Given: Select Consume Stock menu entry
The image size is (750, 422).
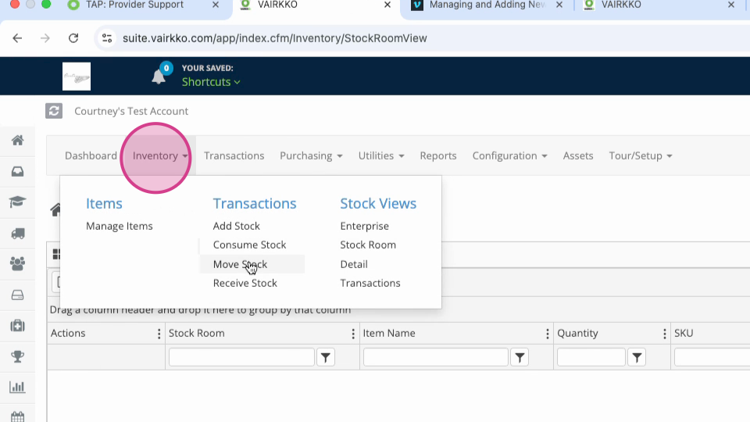Looking at the screenshot, I should coord(249,245).
